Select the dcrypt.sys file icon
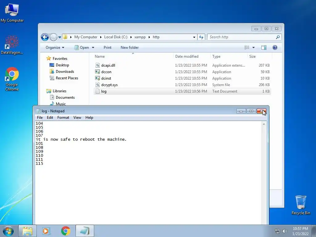This screenshot has height=237, width=316. tap(98, 85)
